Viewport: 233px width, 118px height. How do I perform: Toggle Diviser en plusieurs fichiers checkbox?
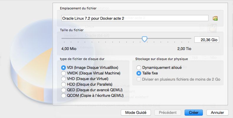139,79
